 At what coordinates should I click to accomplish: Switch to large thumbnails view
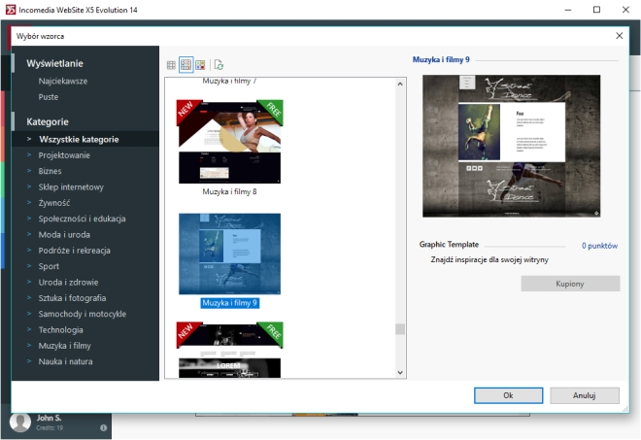coord(200,65)
